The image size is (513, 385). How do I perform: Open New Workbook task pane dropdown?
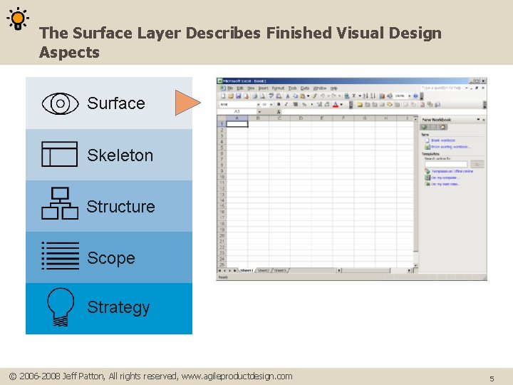pos(478,120)
